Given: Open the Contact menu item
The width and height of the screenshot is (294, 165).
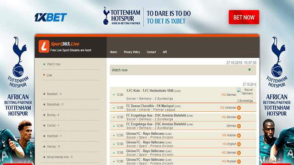Looking at the screenshot, I should 151,52.
